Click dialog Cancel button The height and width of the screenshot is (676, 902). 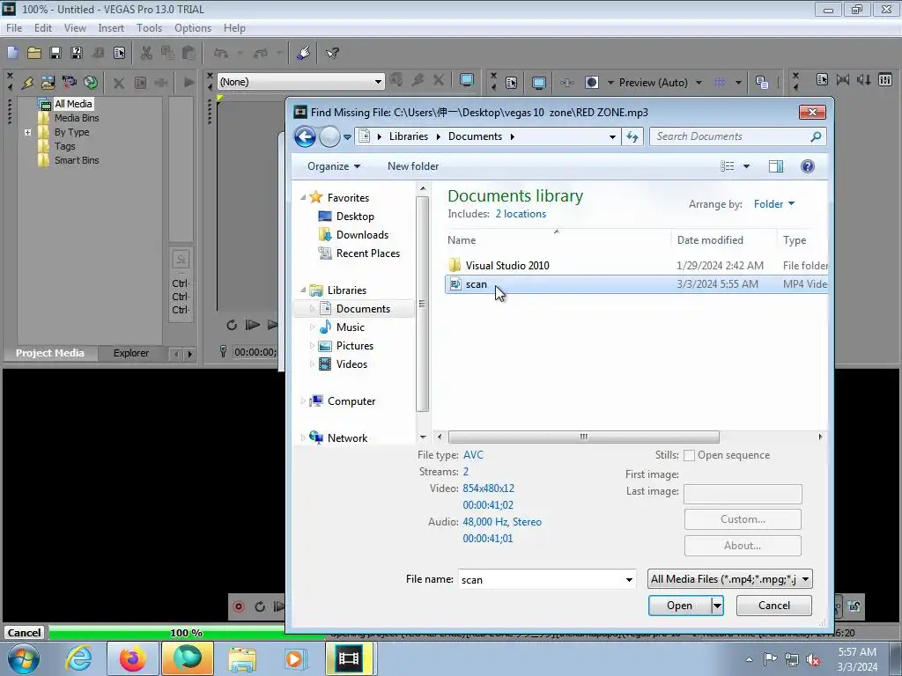coord(773,606)
